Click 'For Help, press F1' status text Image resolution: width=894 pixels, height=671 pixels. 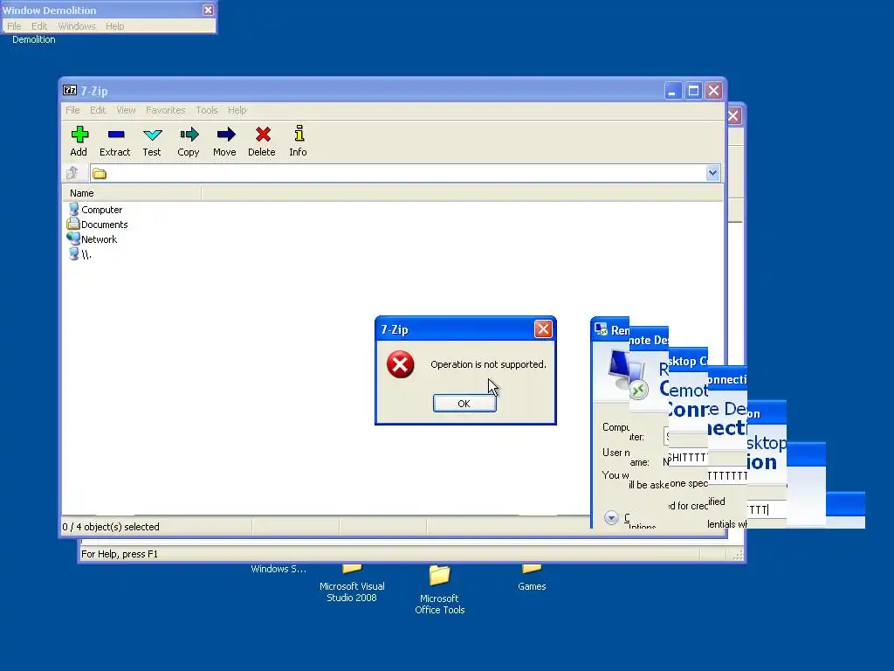[119, 554]
